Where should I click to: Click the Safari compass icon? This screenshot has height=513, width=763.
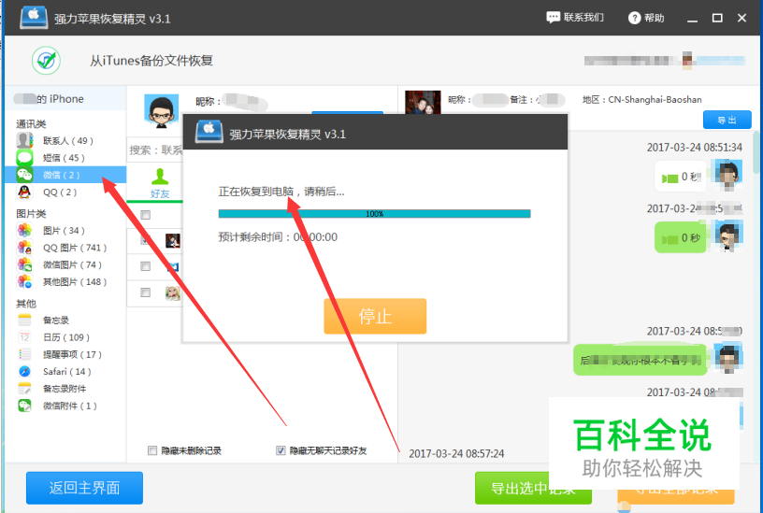click(x=24, y=372)
